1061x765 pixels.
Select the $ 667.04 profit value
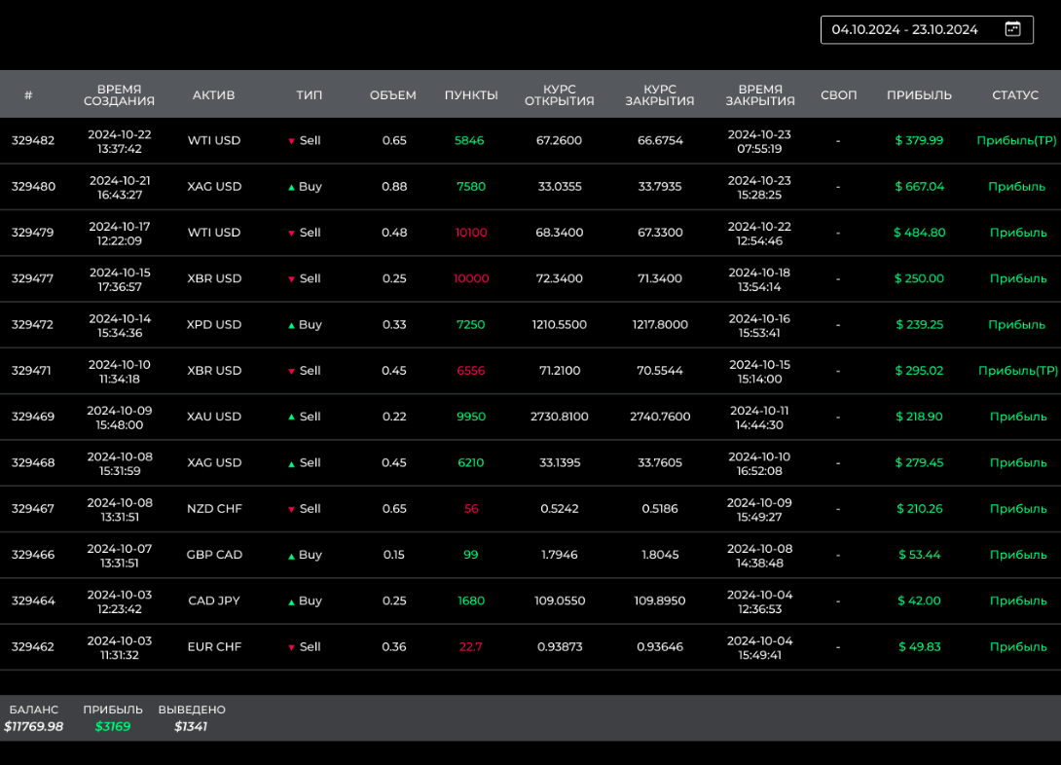919,187
